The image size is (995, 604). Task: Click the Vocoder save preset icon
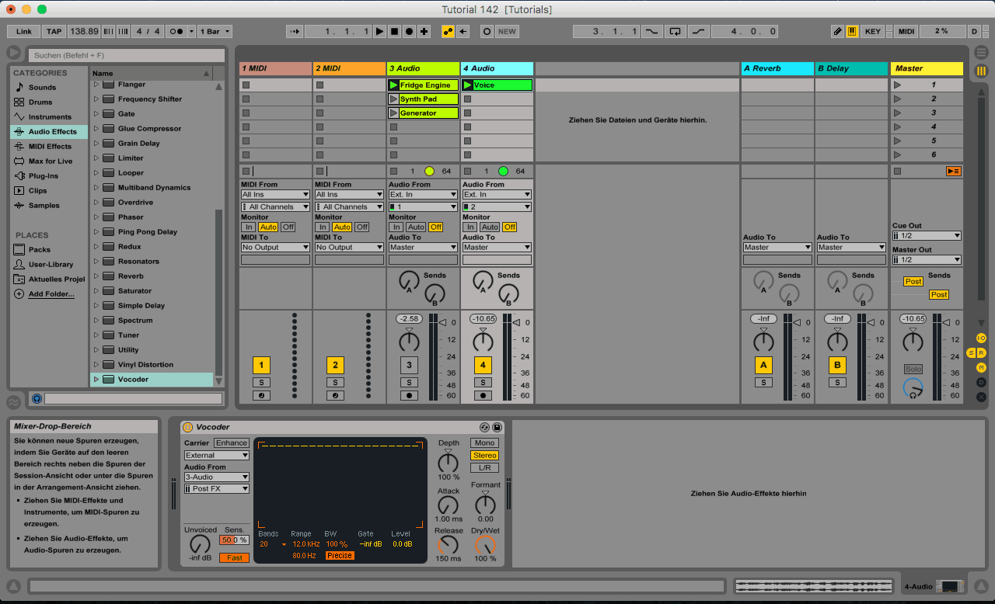pyautogui.click(x=497, y=427)
